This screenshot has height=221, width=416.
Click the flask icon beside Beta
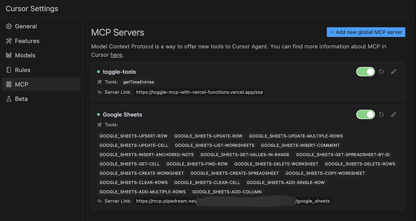[x=9, y=99]
